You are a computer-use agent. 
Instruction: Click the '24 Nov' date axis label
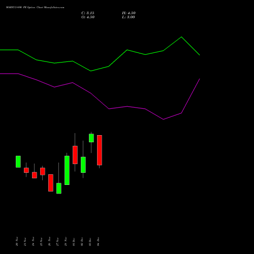click(x=33, y=241)
